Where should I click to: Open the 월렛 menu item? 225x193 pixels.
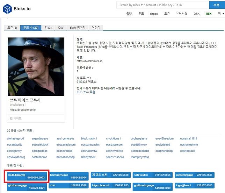pos(129,14)
